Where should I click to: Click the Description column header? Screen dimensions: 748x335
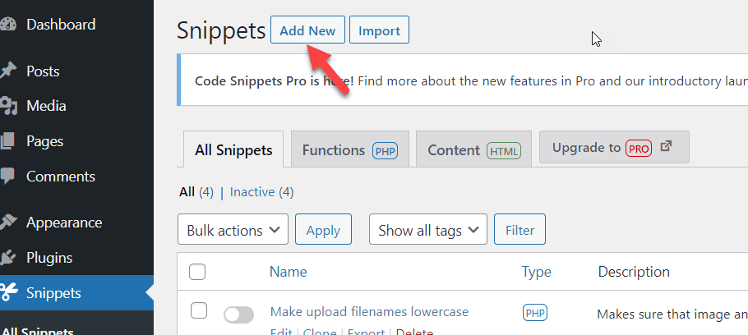click(x=634, y=272)
